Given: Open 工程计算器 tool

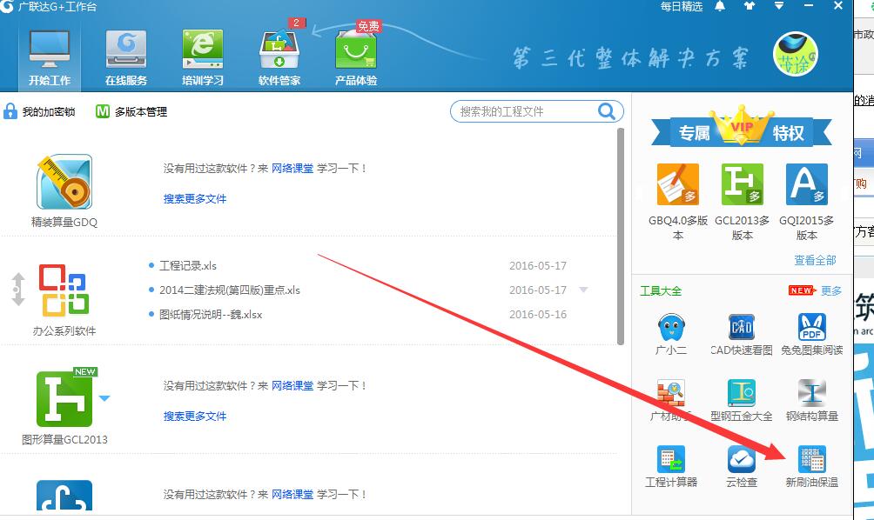Looking at the screenshot, I should 671,466.
